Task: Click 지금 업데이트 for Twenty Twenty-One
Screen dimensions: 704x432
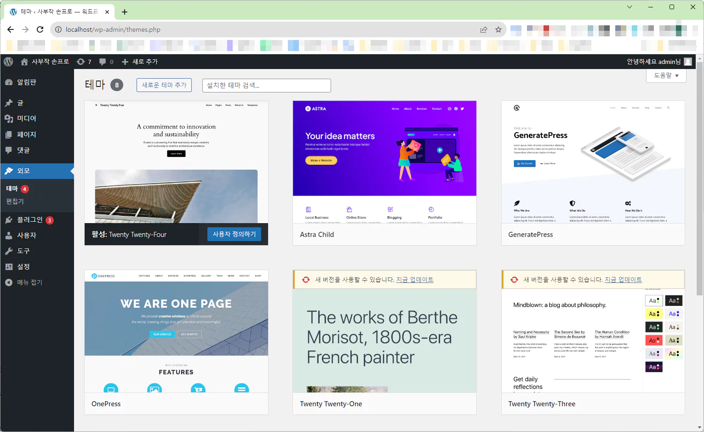Action: tap(415, 280)
